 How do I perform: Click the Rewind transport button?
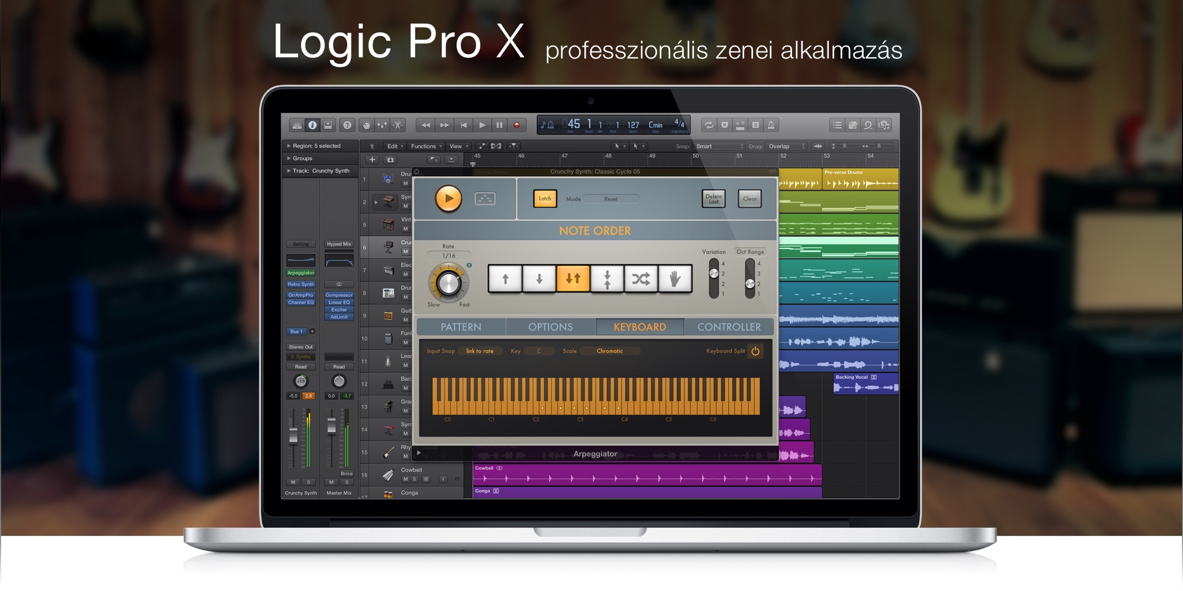click(x=426, y=125)
